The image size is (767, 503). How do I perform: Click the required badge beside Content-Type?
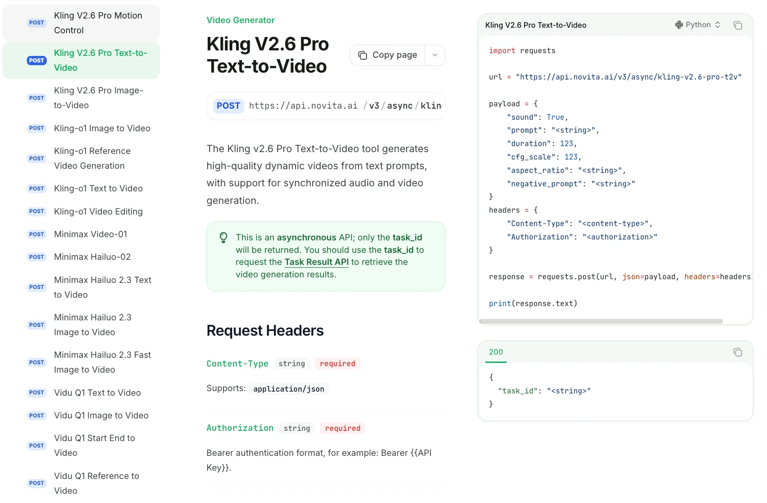click(x=338, y=364)
